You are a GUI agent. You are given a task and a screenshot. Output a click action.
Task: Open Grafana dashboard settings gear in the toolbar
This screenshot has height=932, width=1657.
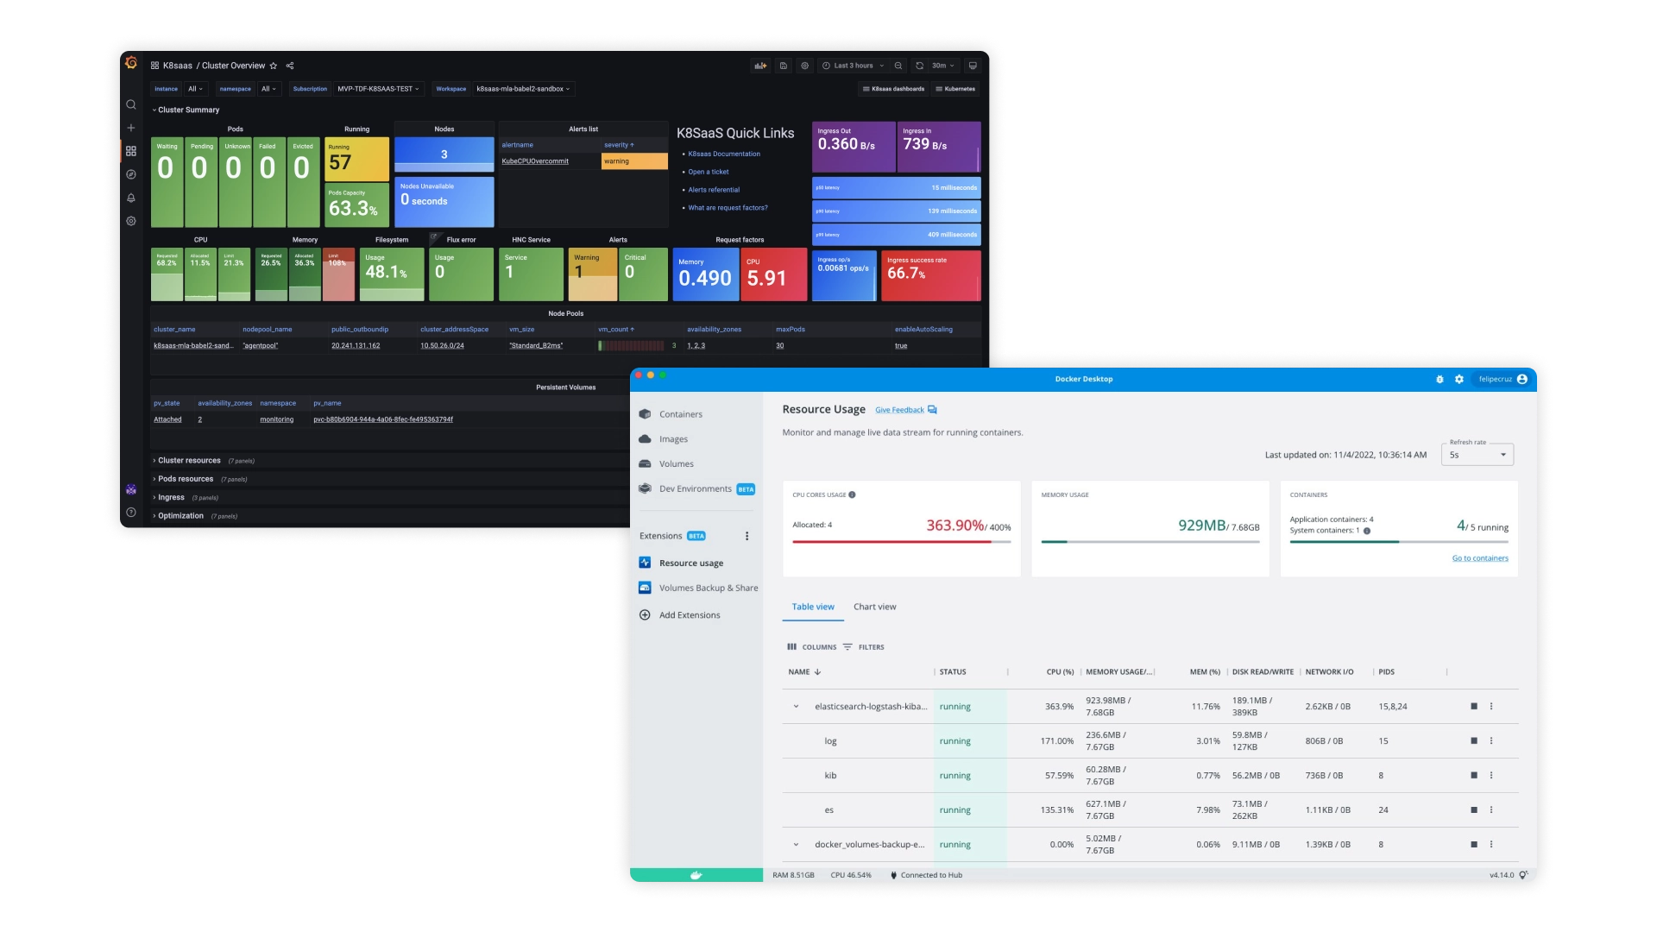(x=804, y=66)
